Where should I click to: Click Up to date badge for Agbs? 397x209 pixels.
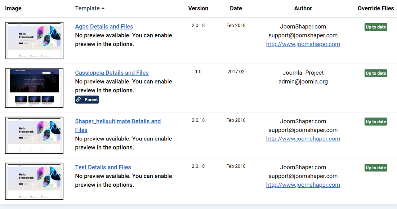tap(376, 27)
